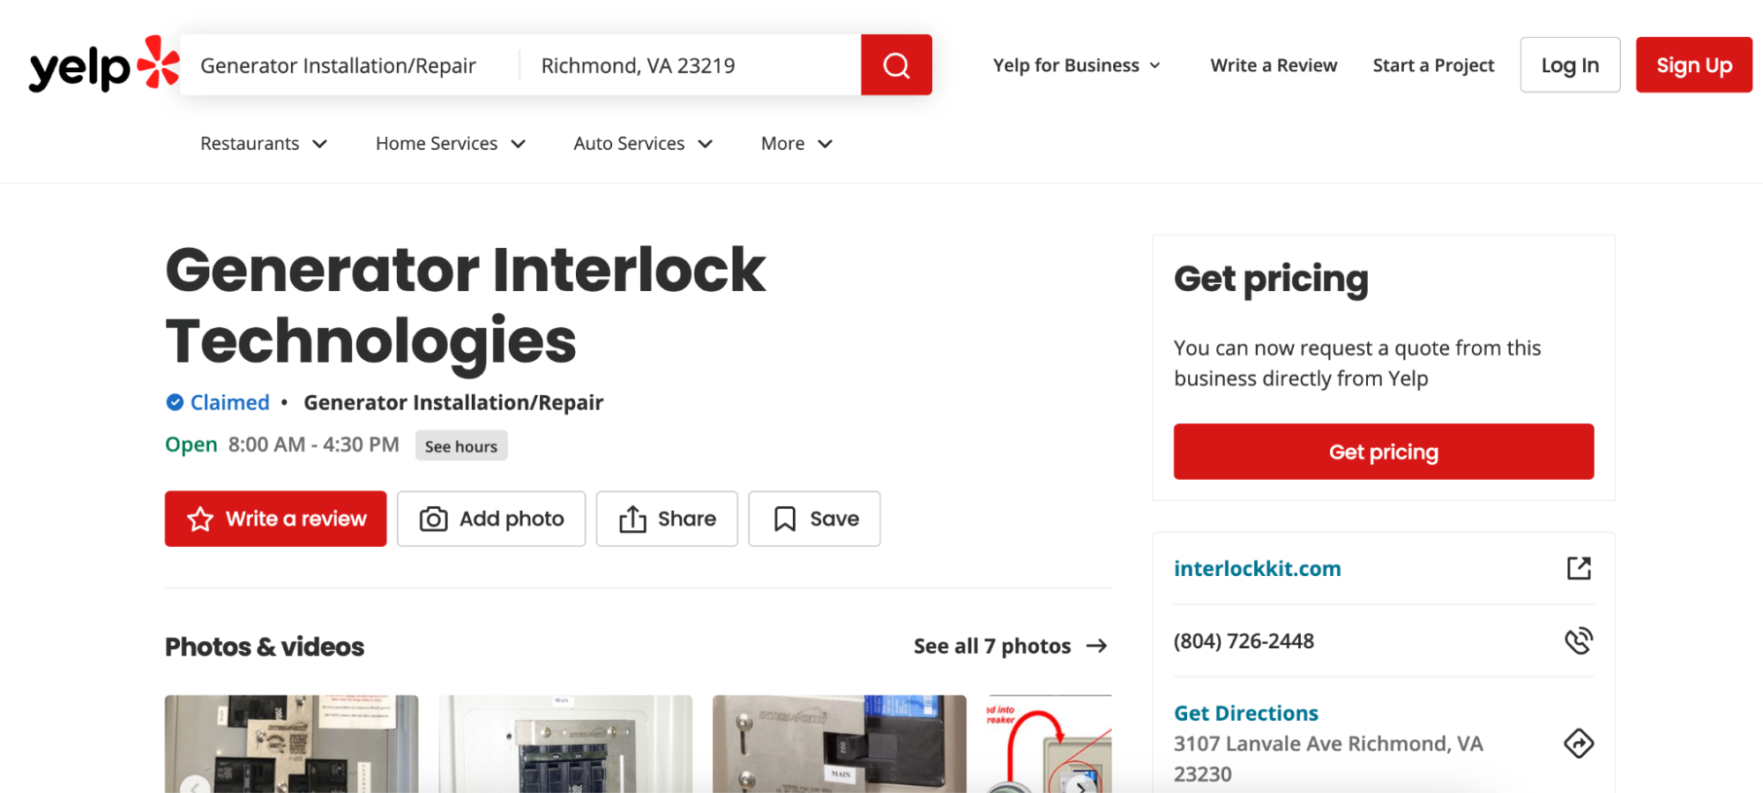The height and width of the screenshot is (793, 1763).
Task: Click the phone call icon next to (804) 726-2448
Action: pyautogui.click(x=1579, y=640)
